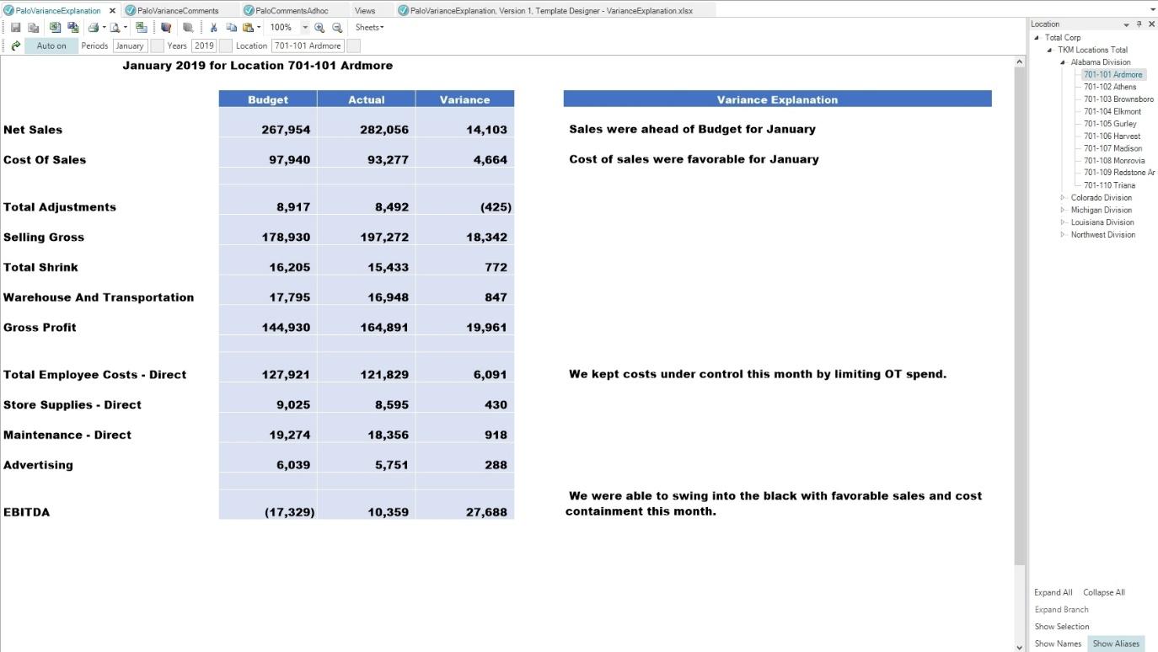1158x652 pixels.
Task: Click Collapse All in Location panel
Action: pos(1104,592)
